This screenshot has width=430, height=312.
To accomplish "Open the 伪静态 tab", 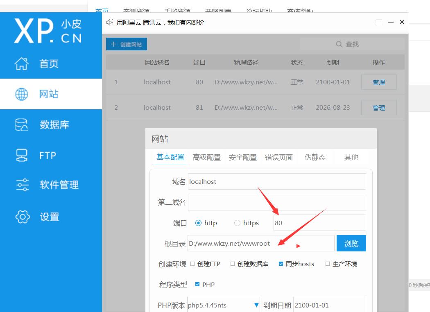I will (315, 157).
